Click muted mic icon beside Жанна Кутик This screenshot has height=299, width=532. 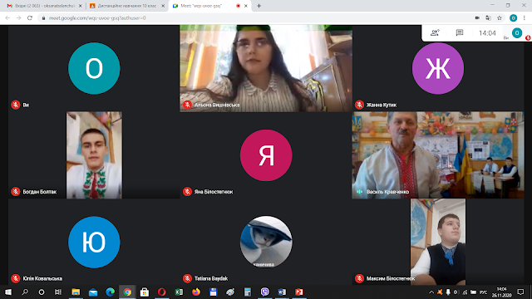[x=359, y=105]
